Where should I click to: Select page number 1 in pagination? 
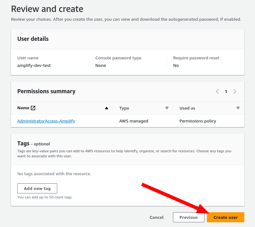(x=226, y=91)
